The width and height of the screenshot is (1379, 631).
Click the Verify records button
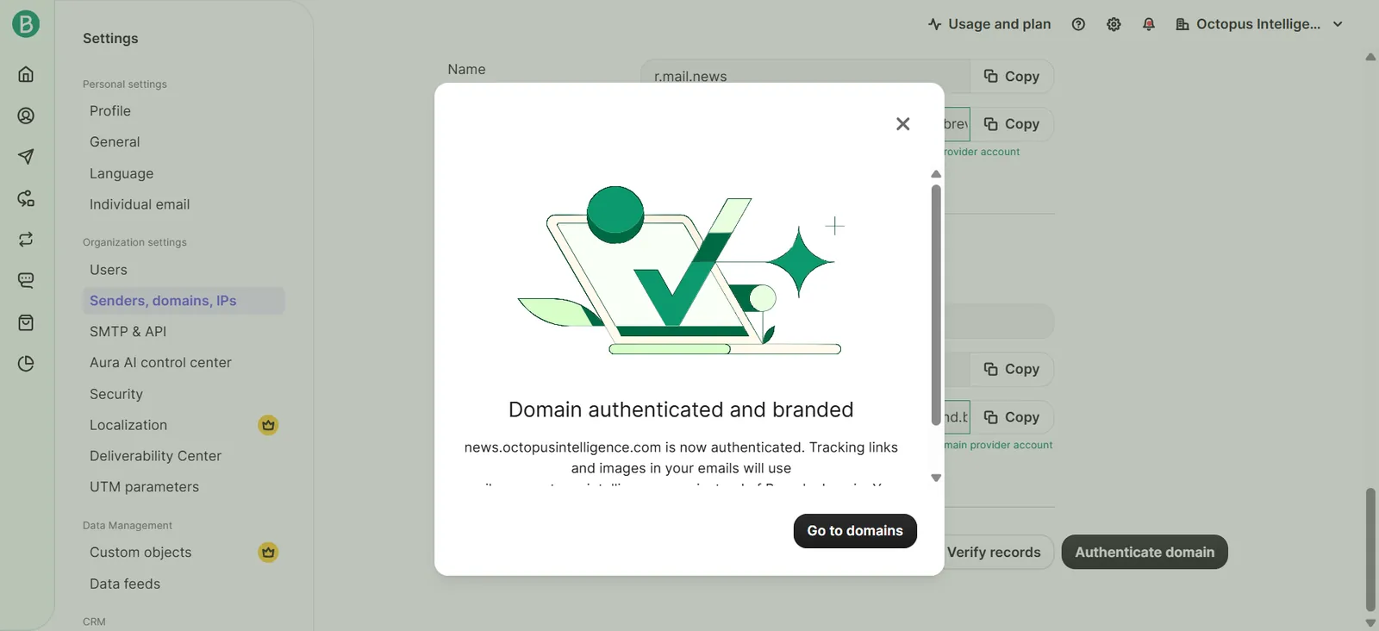[x=994, y=553]
